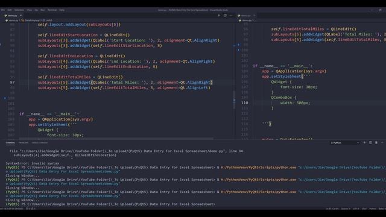The width and height of the screenshot is (386, 217).
Task: Split the terminal panel
Action: (x=370, y=142)
